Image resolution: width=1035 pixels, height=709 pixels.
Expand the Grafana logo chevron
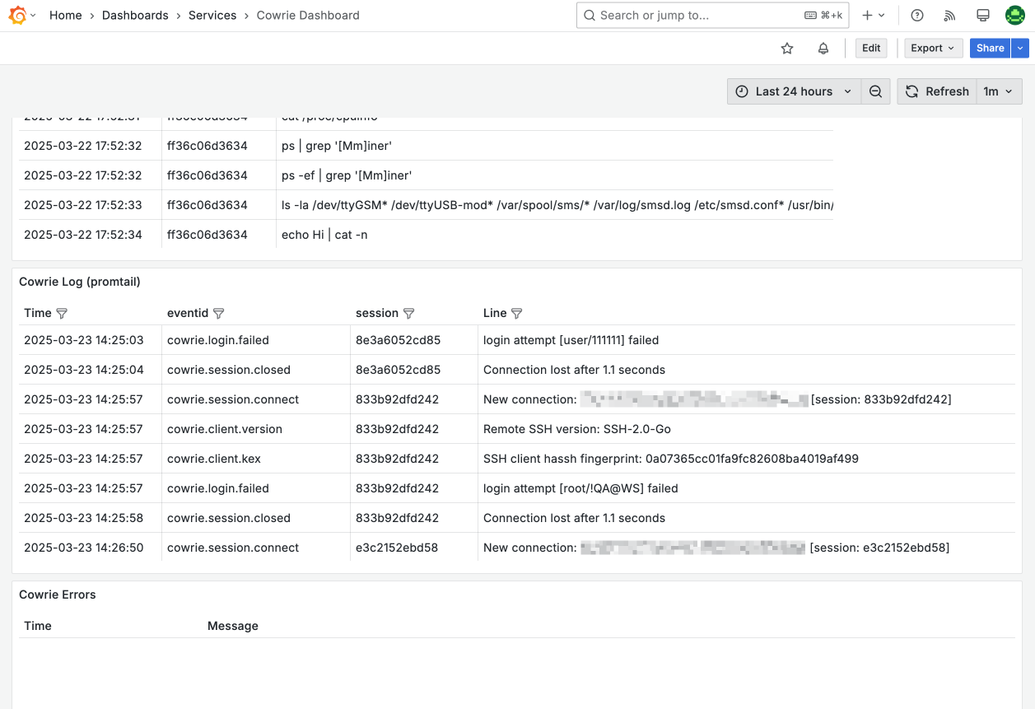tap(33, 15)
